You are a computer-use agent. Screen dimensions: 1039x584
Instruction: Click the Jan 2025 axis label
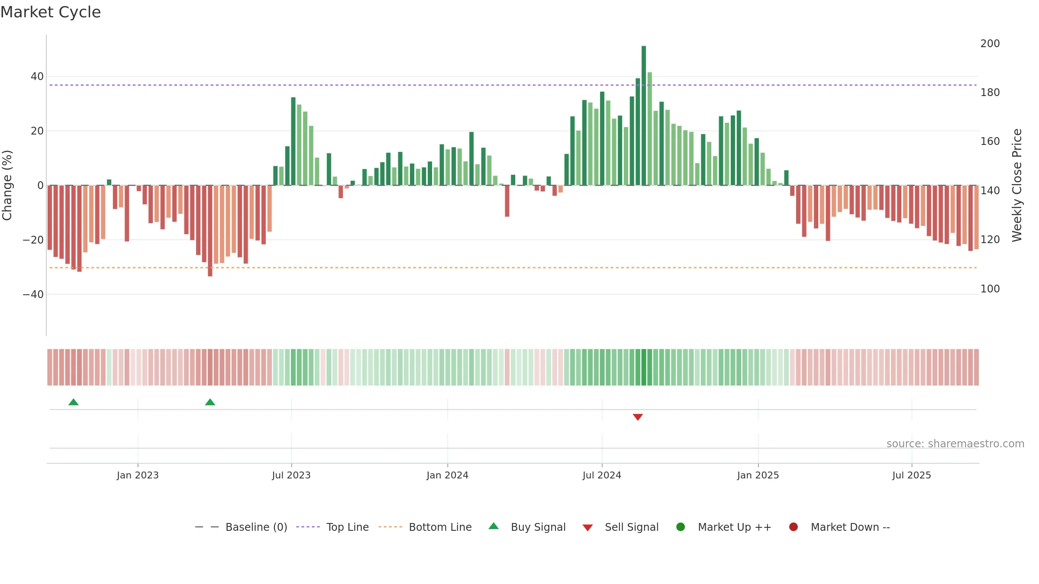pos(758,475)
